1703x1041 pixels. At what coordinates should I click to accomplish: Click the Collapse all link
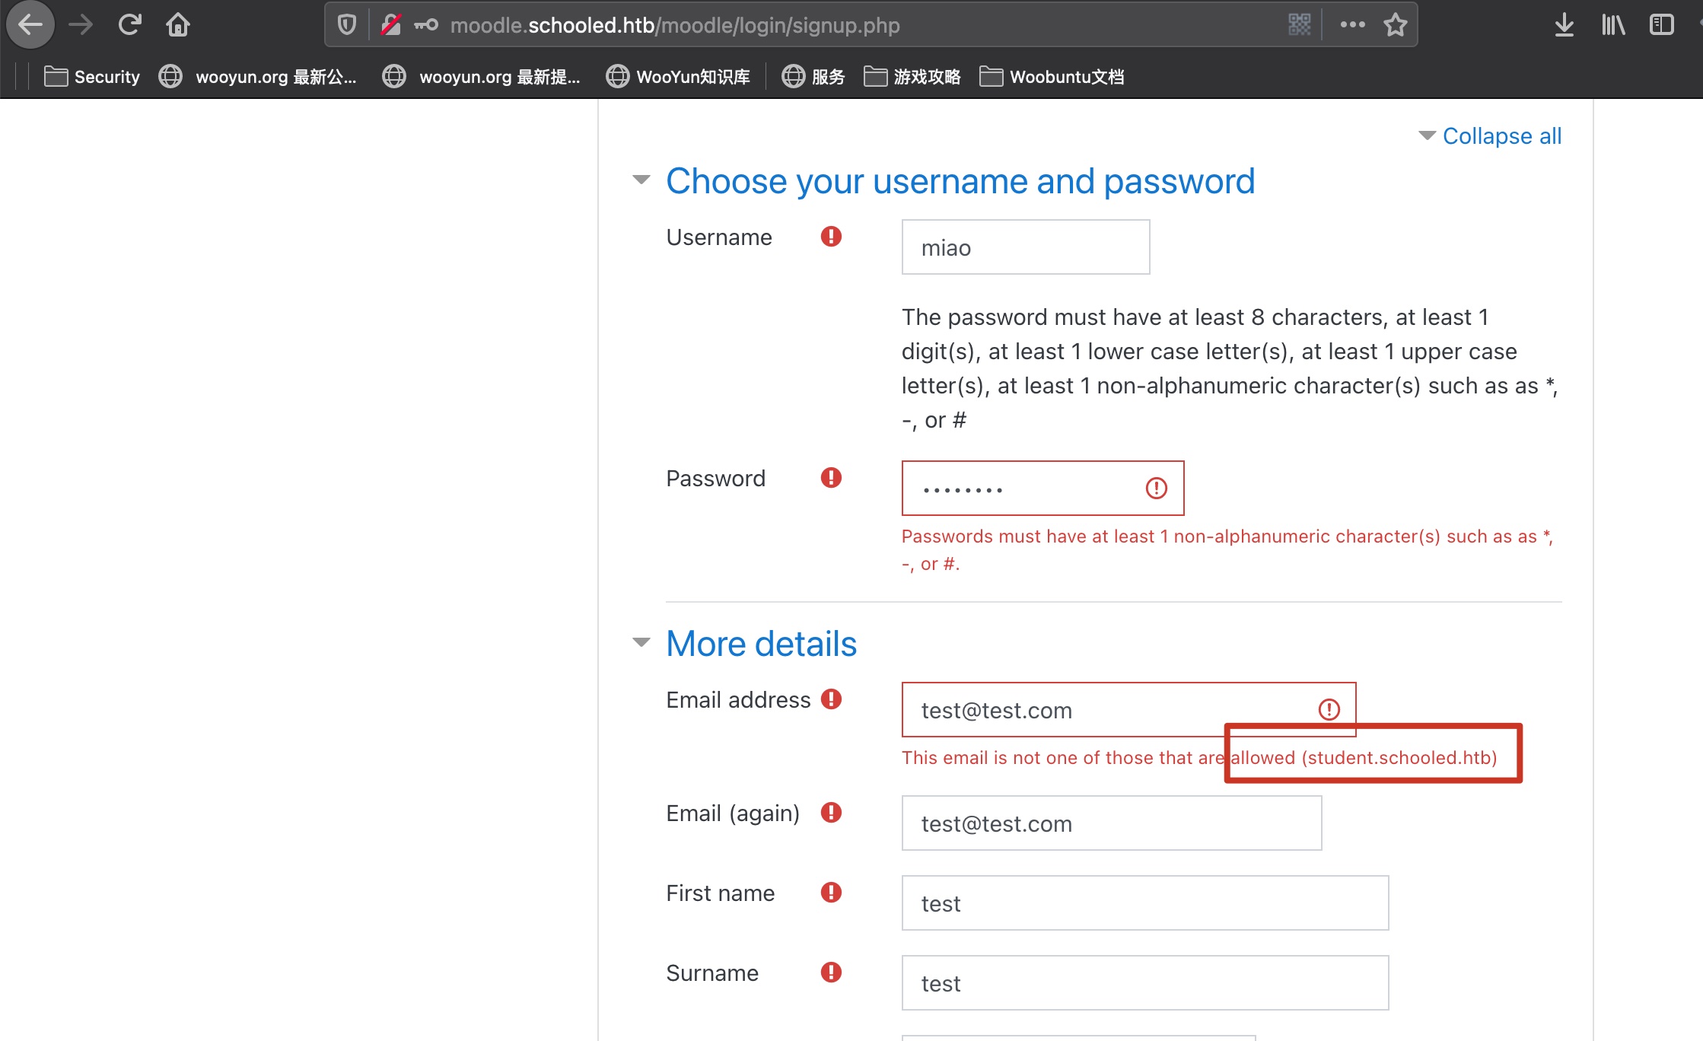(x=1501, y=136)
